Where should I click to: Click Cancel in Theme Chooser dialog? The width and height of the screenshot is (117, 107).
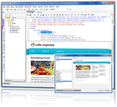108,90
